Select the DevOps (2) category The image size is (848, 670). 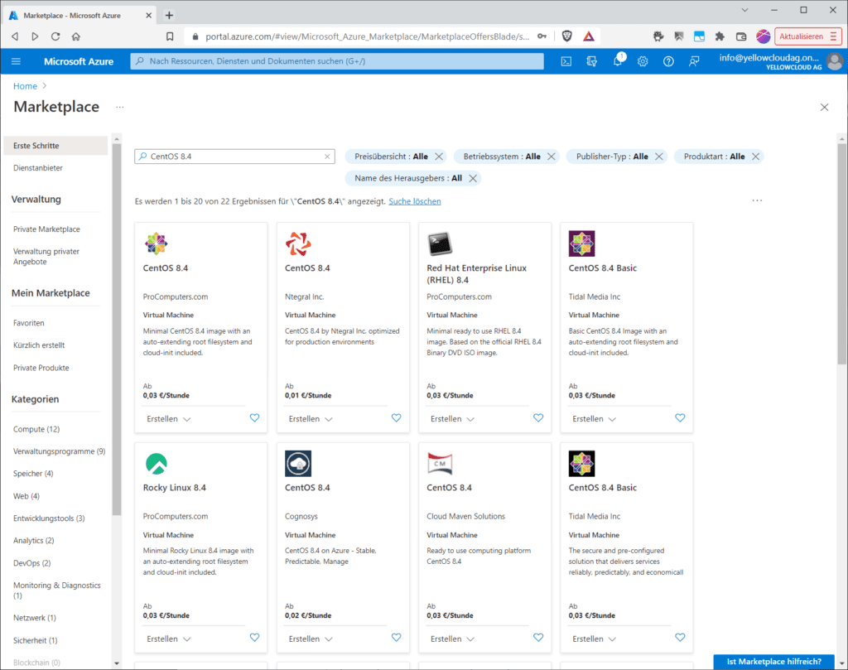[x=32, y=563]
